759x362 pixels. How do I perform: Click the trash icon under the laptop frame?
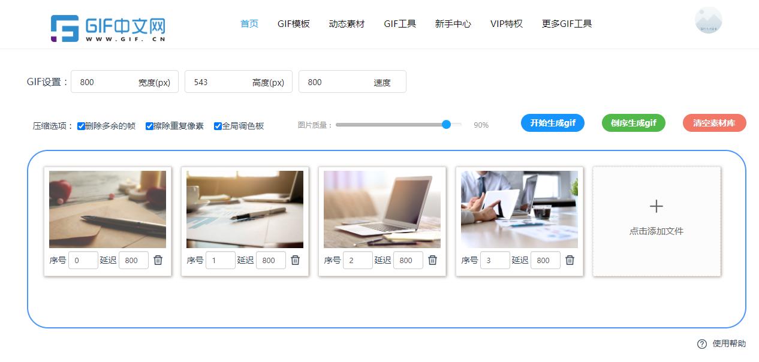[x=433, y=260]
